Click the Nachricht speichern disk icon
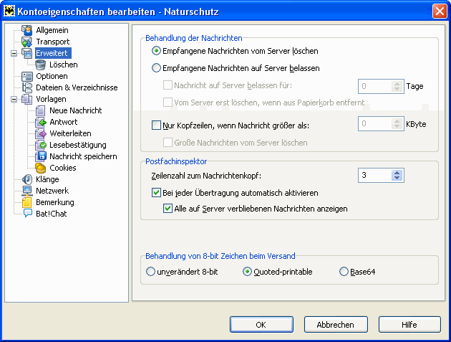This screenshot has height=342, width=451. click(x=41, y=156)
